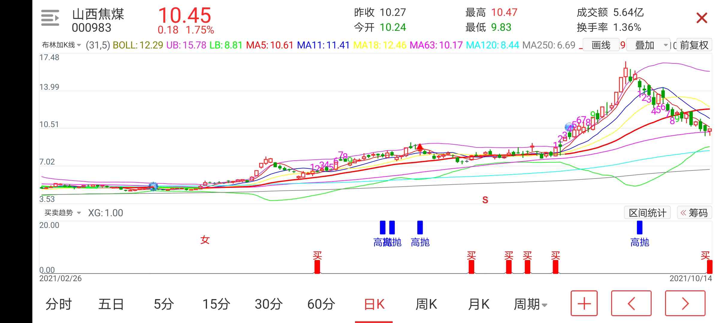This screenshot has height=323, width=719.
Task: Switch to 月K monthly chart tab
Action: [478, 304]
